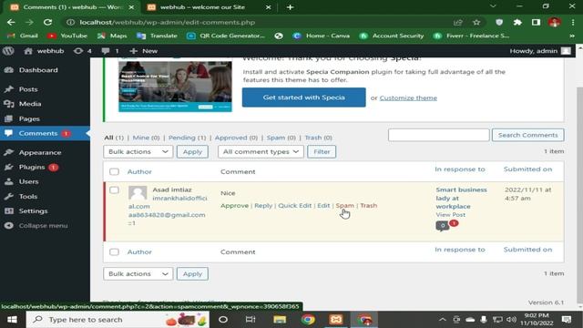Open the Maps bookmark
The height and width of the screenshot is (328, 583).
click(x=112, y=36)
